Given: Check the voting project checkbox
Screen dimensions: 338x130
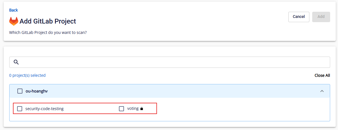Looking at the screenshot, I should click(x=121, y=109).
